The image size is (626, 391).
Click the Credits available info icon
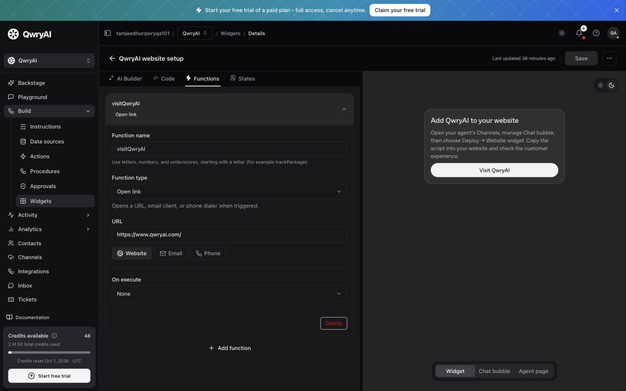54,335
